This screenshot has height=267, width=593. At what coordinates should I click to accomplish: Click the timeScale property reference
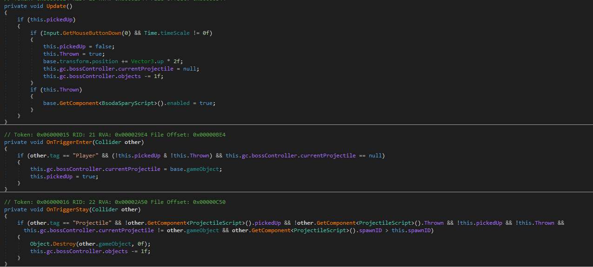click(175, 33)
